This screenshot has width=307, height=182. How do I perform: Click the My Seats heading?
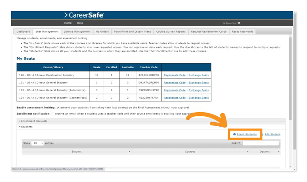tap(25, 59)
